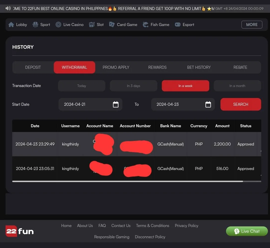Click the Esport gamepad icon
270x248 pixels.
(x=177, y=25)
